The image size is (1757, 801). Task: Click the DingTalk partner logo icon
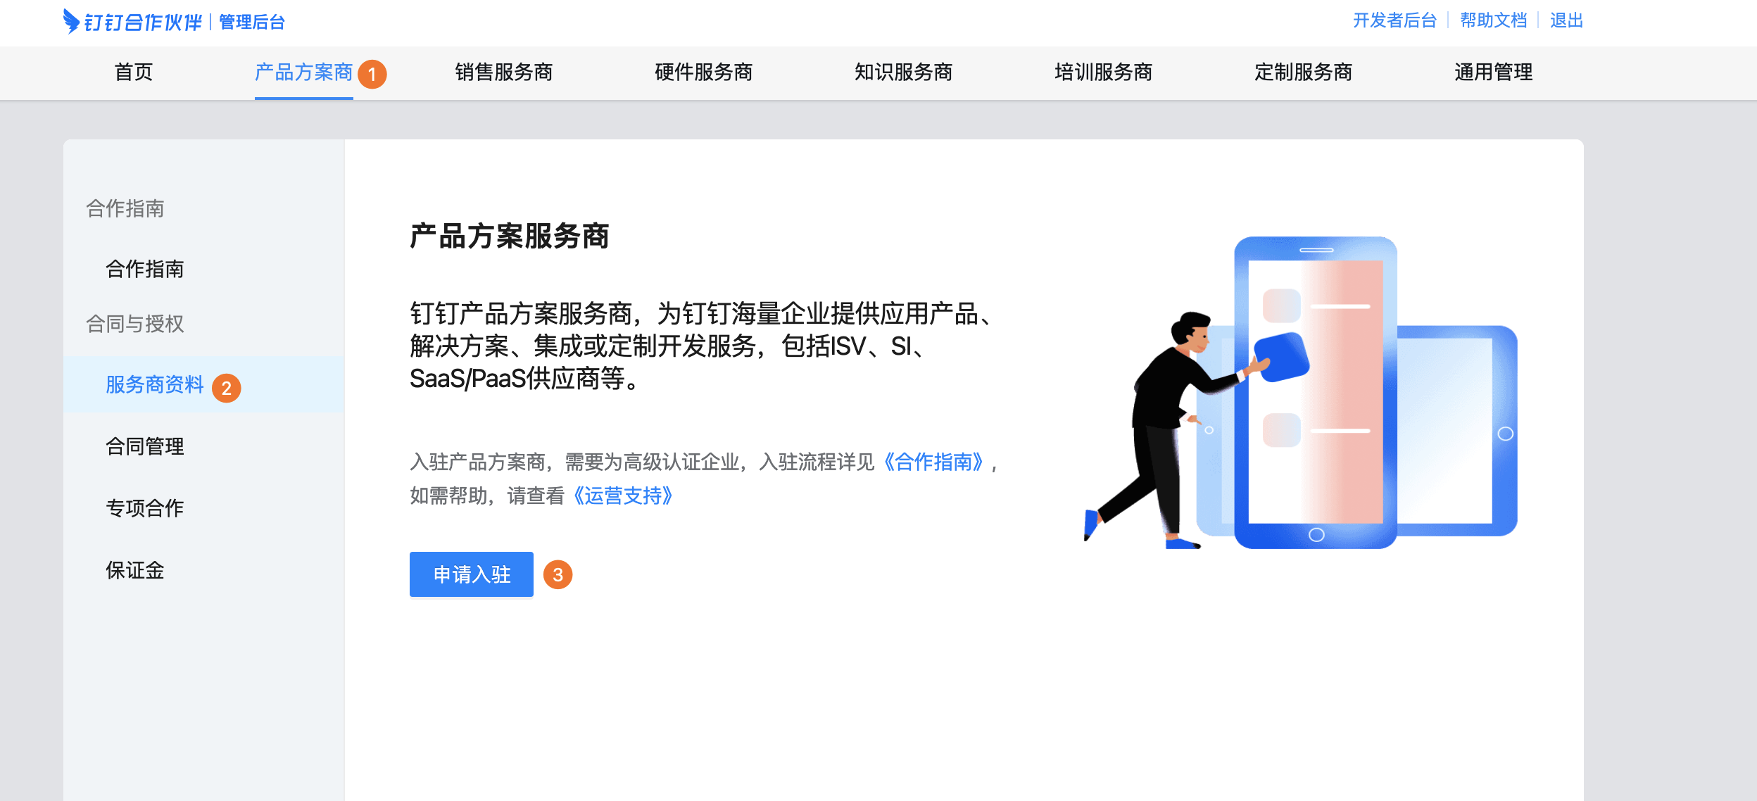click(71, 21)
